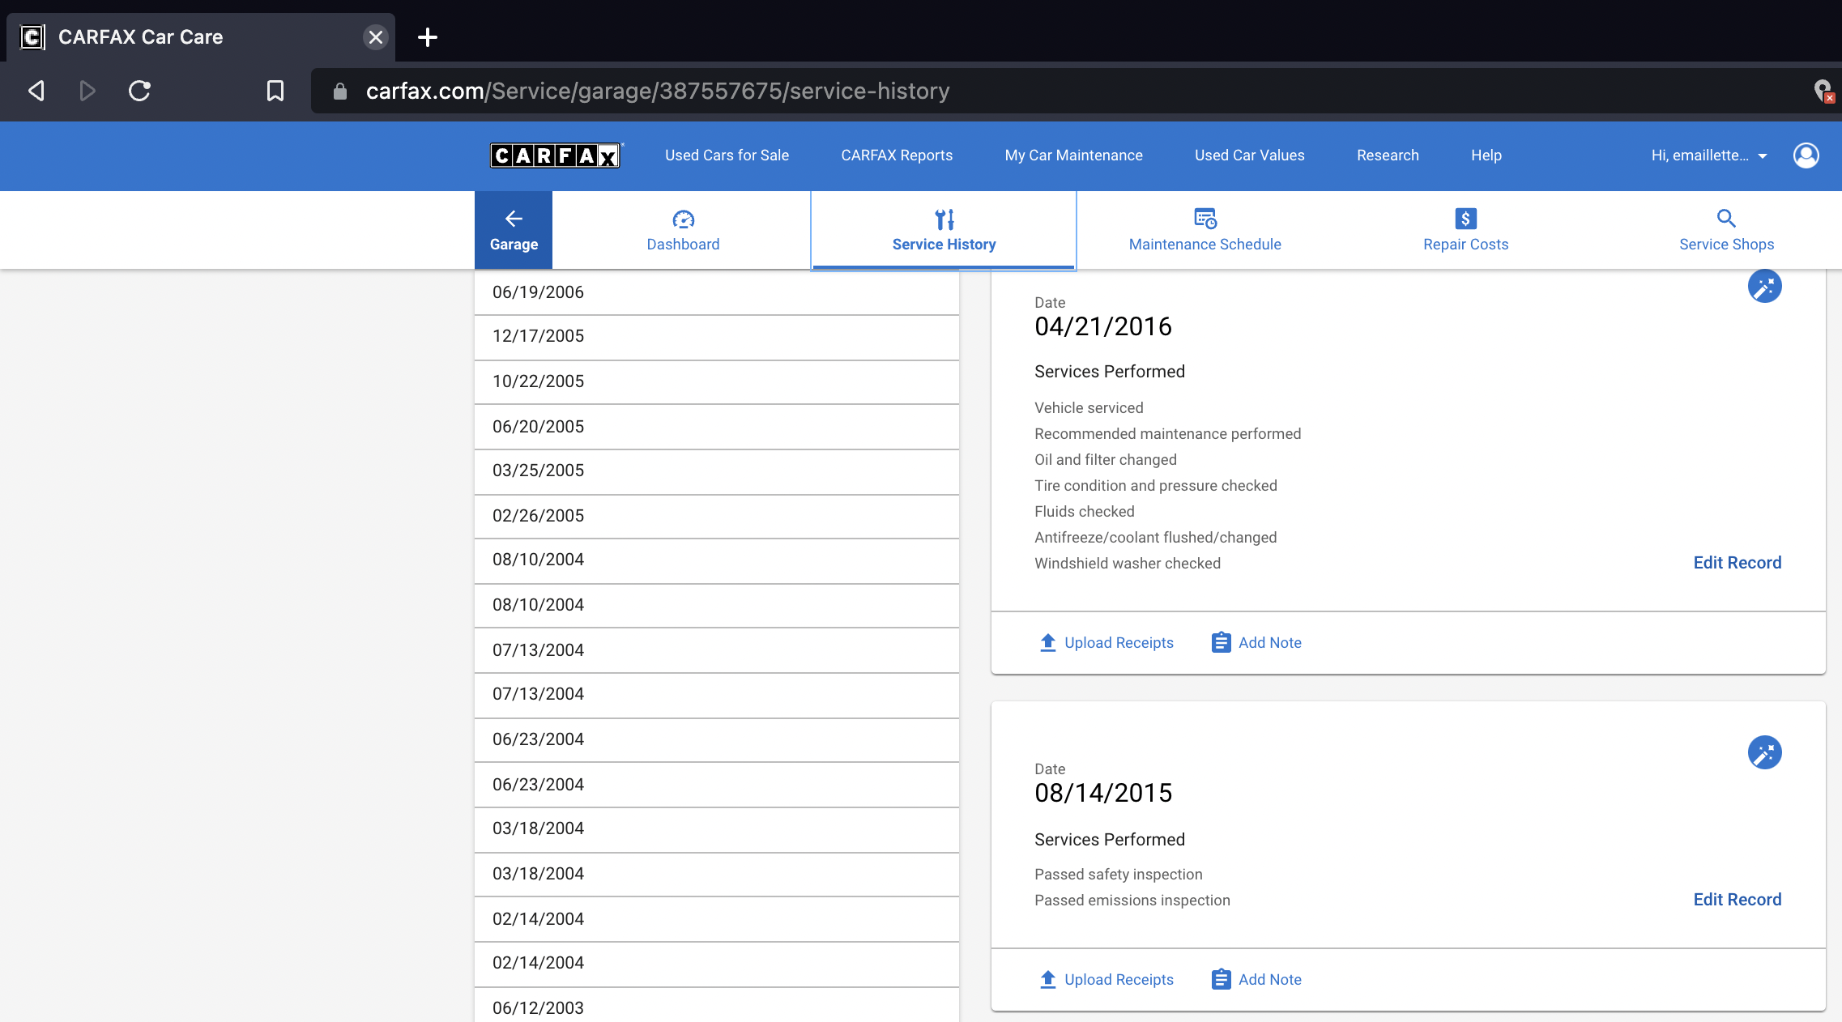Viewport: 1842px width, 1022px height.
Task: Click the CARFAX logo
Action: pos(556,155)
